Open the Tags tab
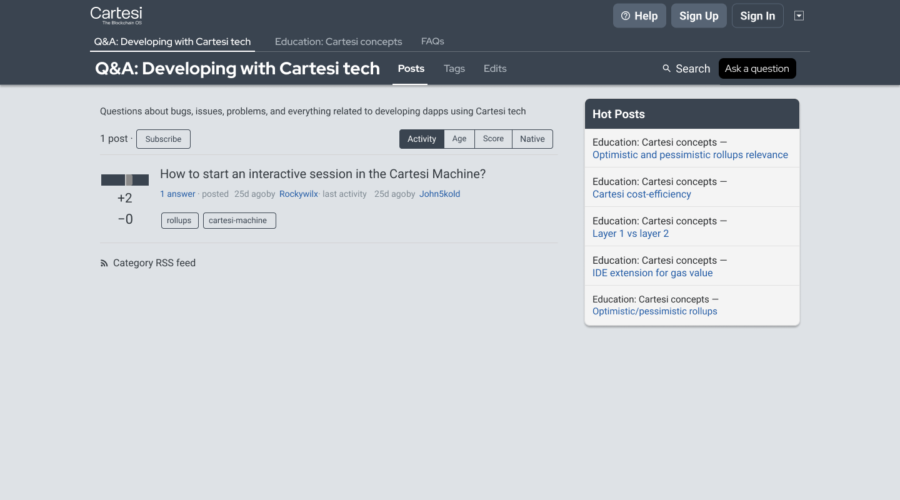The width and height of the screenshot is (900, 500). click(454, 69)
